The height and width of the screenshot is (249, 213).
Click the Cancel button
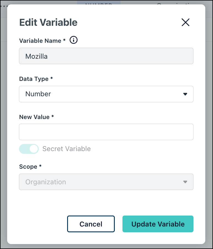91,224
